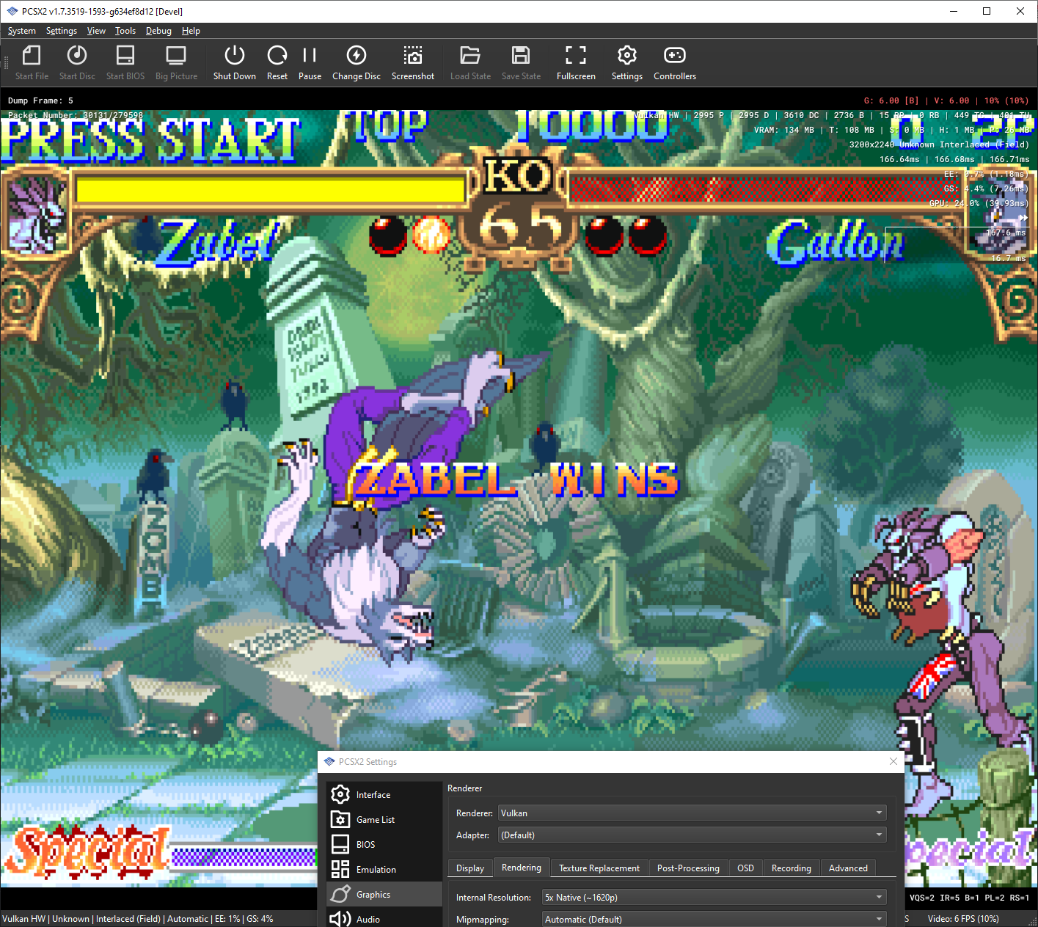Viewport: 1038px width, 927px height.
Task: Click the Vulkan HW status bar entry
Action: coord(23,918)
